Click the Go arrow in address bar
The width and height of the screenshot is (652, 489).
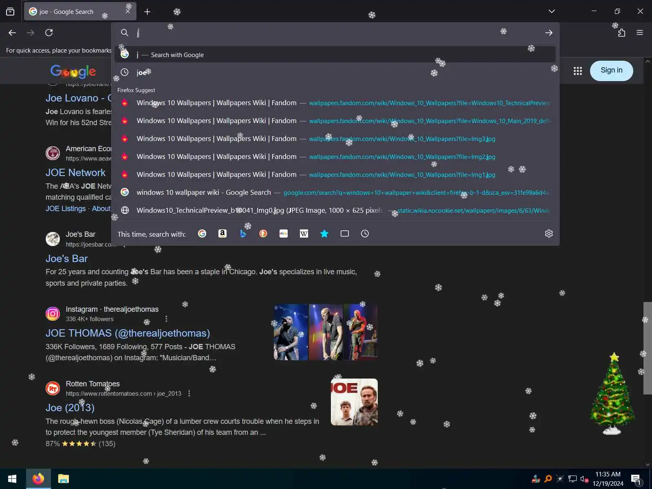point(549,33)
